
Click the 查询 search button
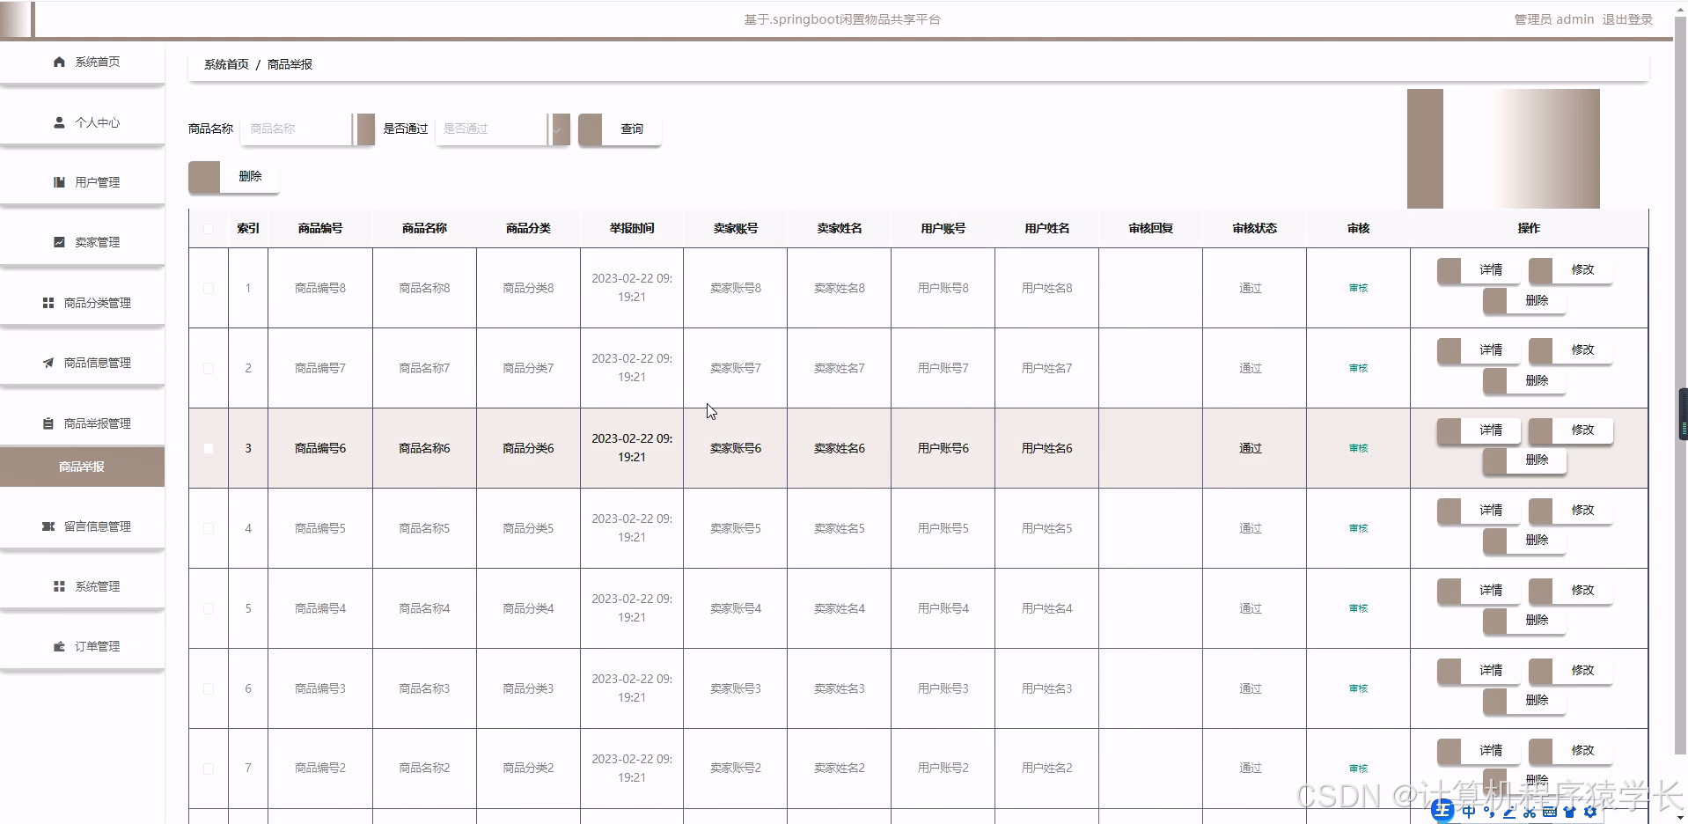tap(620, 129)
